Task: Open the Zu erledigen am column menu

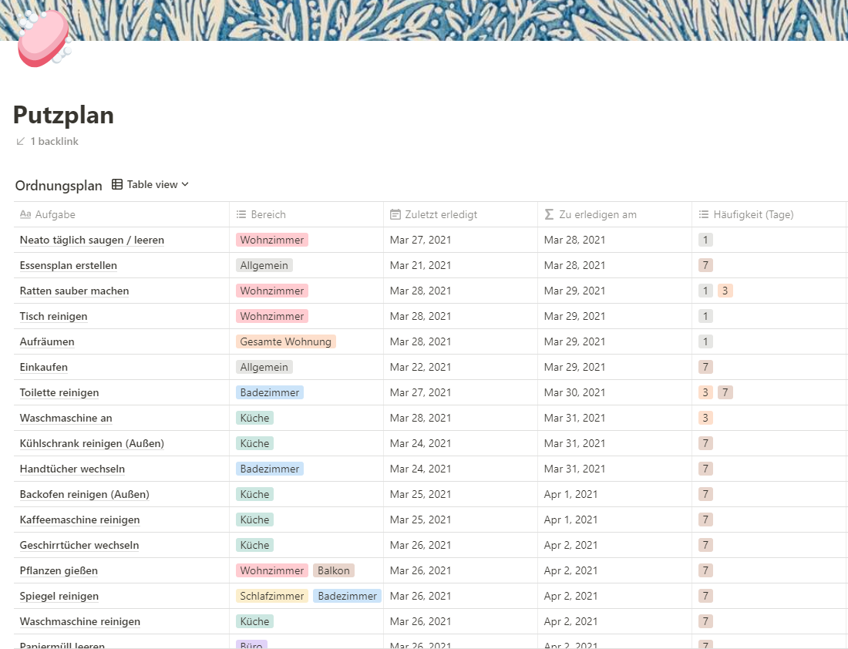Action: (597, 215)
